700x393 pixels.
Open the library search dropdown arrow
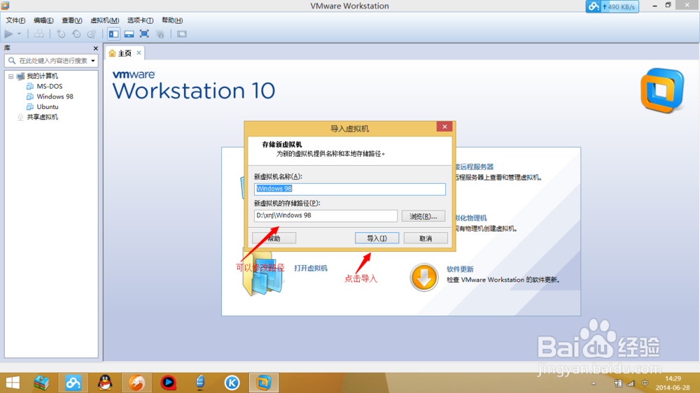93,61
